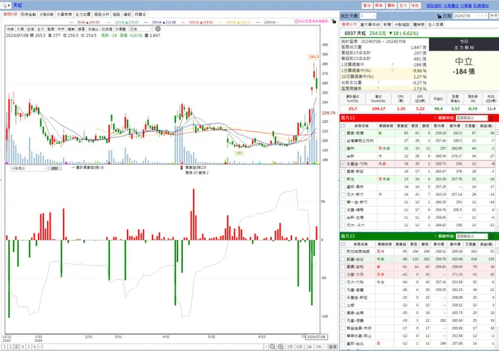Viewport: 499px width, 351px height.
Task: Open chart settings gear icon beside 日線 dropdown
Action: (158, 29)
